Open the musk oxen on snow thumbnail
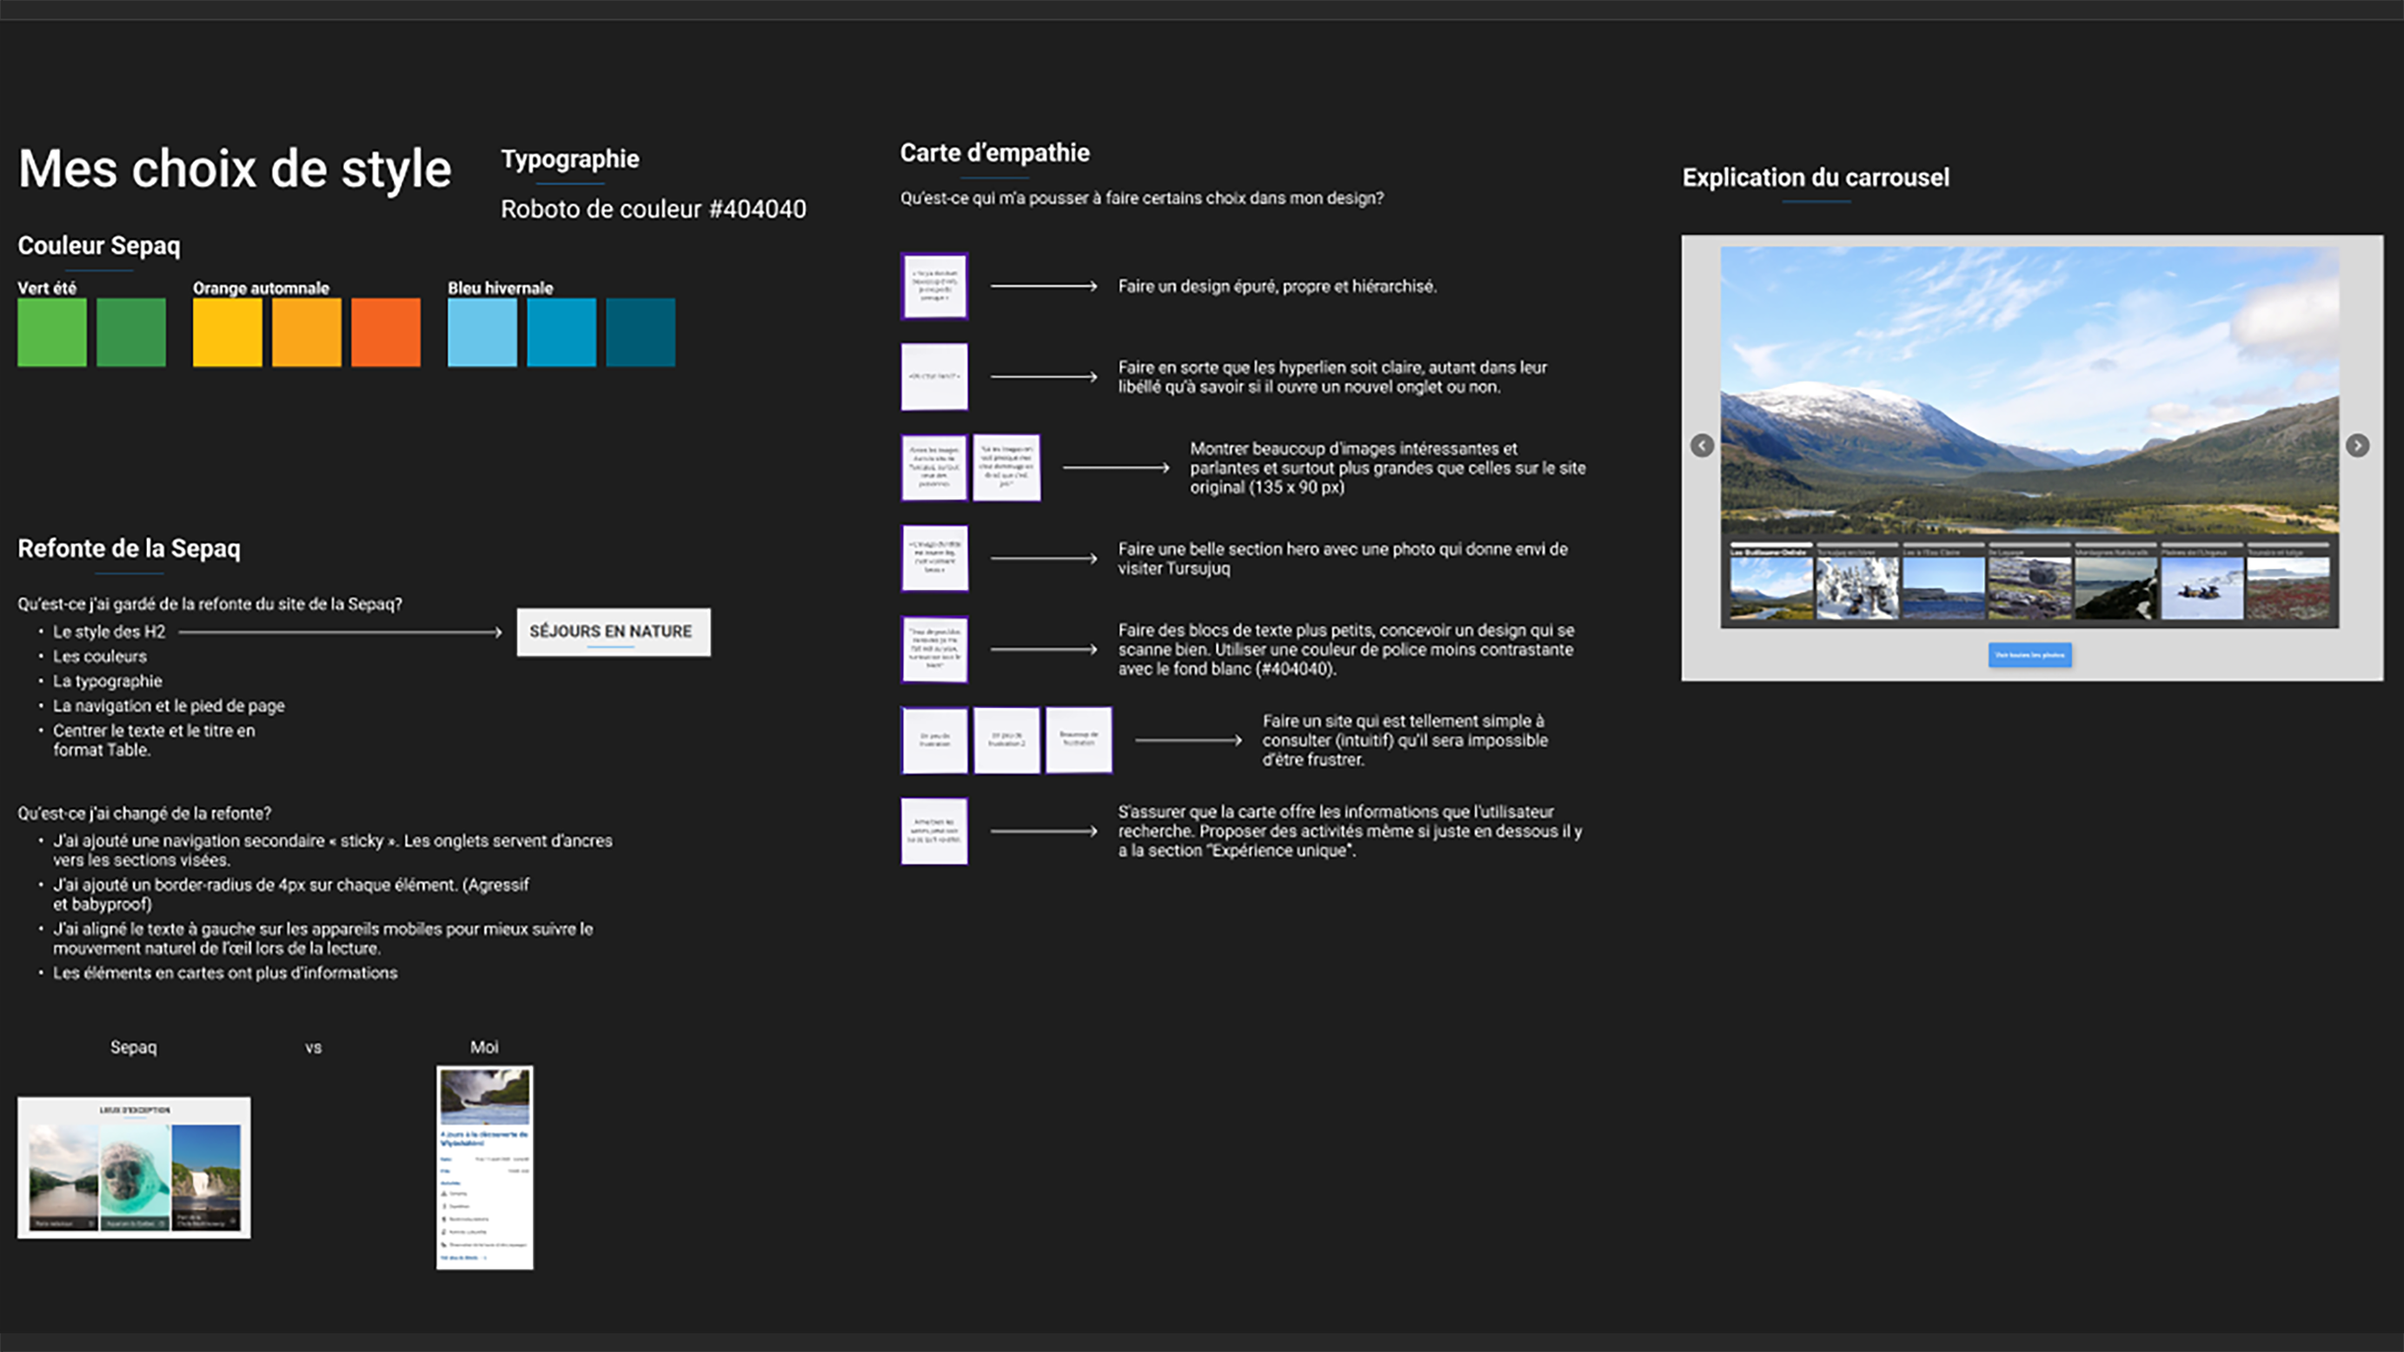Screen dimensions: 2404x1352 tap(2202, 588)
